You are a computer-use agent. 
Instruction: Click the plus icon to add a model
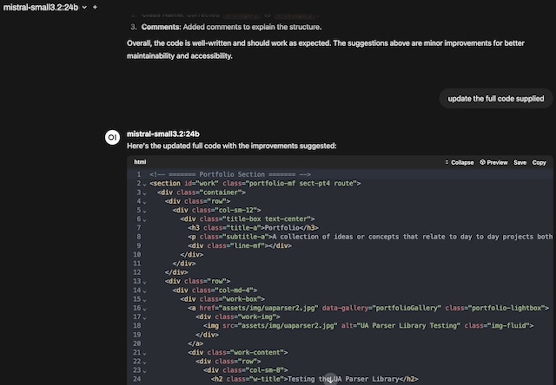coord(95,7)
